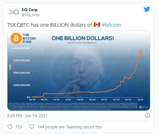Click the @3iq_corp handle
Screen dimensions: 158x135
click(30, 15)
